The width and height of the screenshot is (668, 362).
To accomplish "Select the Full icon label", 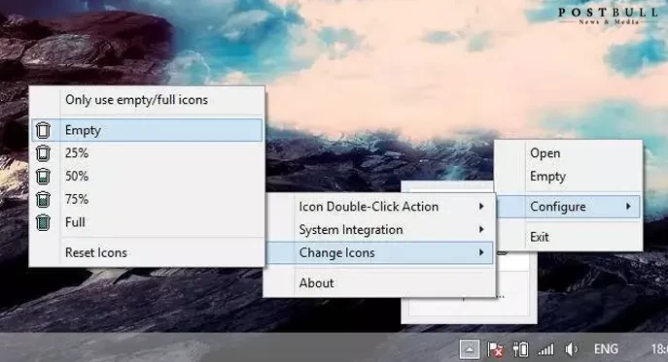I will click(75, 222).
